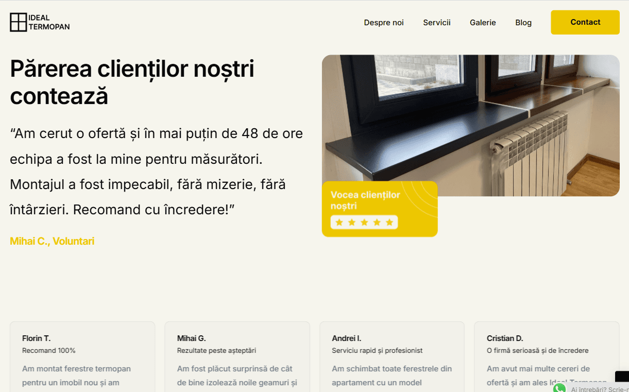Screen dimensions: 629x392
Task: Click the yellow Contact button
Action: coord(585,22)
